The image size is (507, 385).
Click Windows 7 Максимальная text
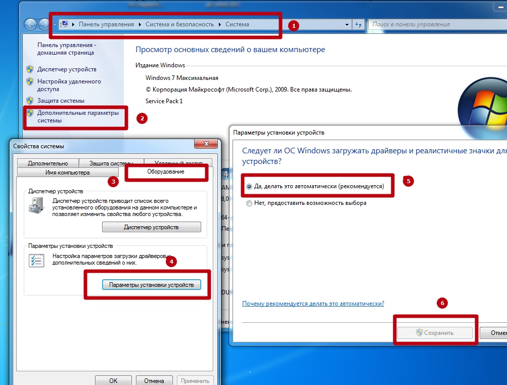pyautogui.click(x=181, y=78)
